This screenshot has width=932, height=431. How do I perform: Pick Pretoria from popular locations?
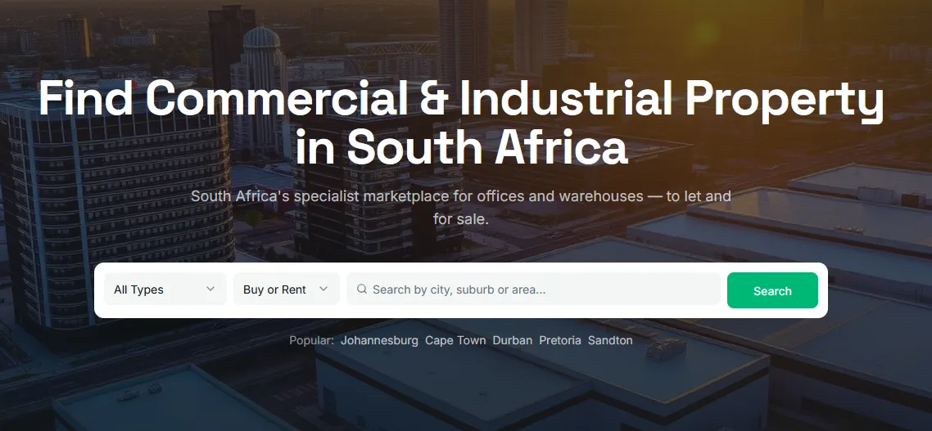560,340
